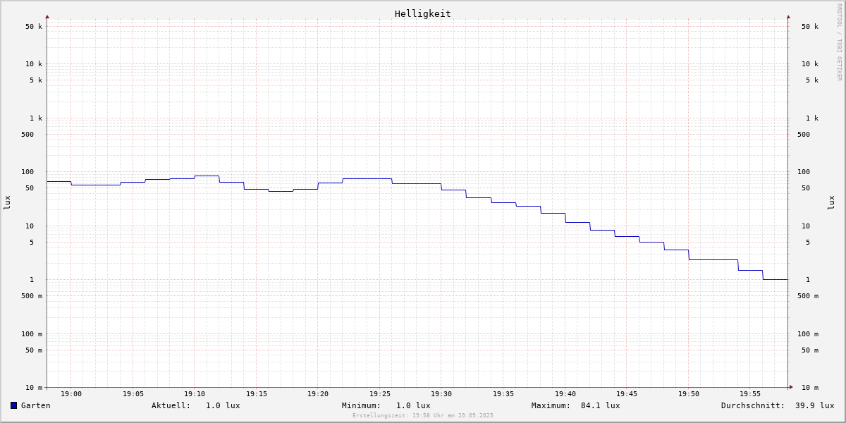Click the blue Garten legend color square
The width and height of the screenshot is (846, 423).
tap(13, 405)
